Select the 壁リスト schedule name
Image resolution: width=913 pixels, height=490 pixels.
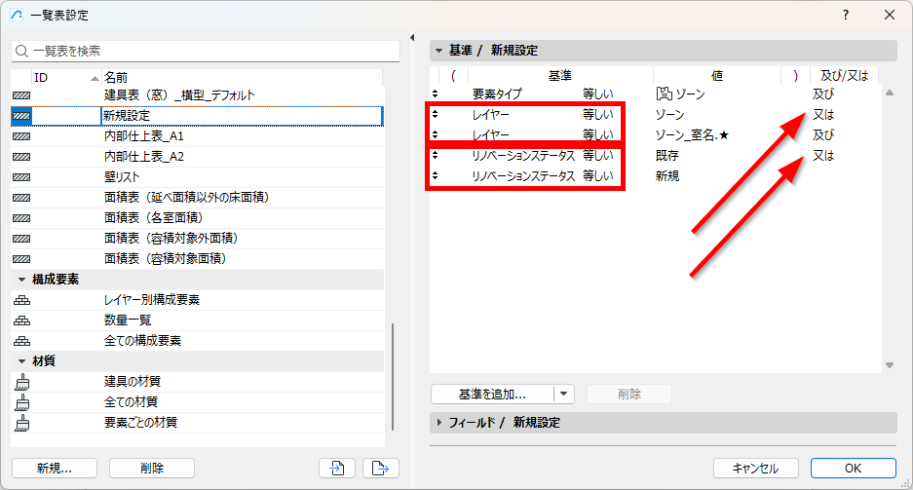(122, 177)
